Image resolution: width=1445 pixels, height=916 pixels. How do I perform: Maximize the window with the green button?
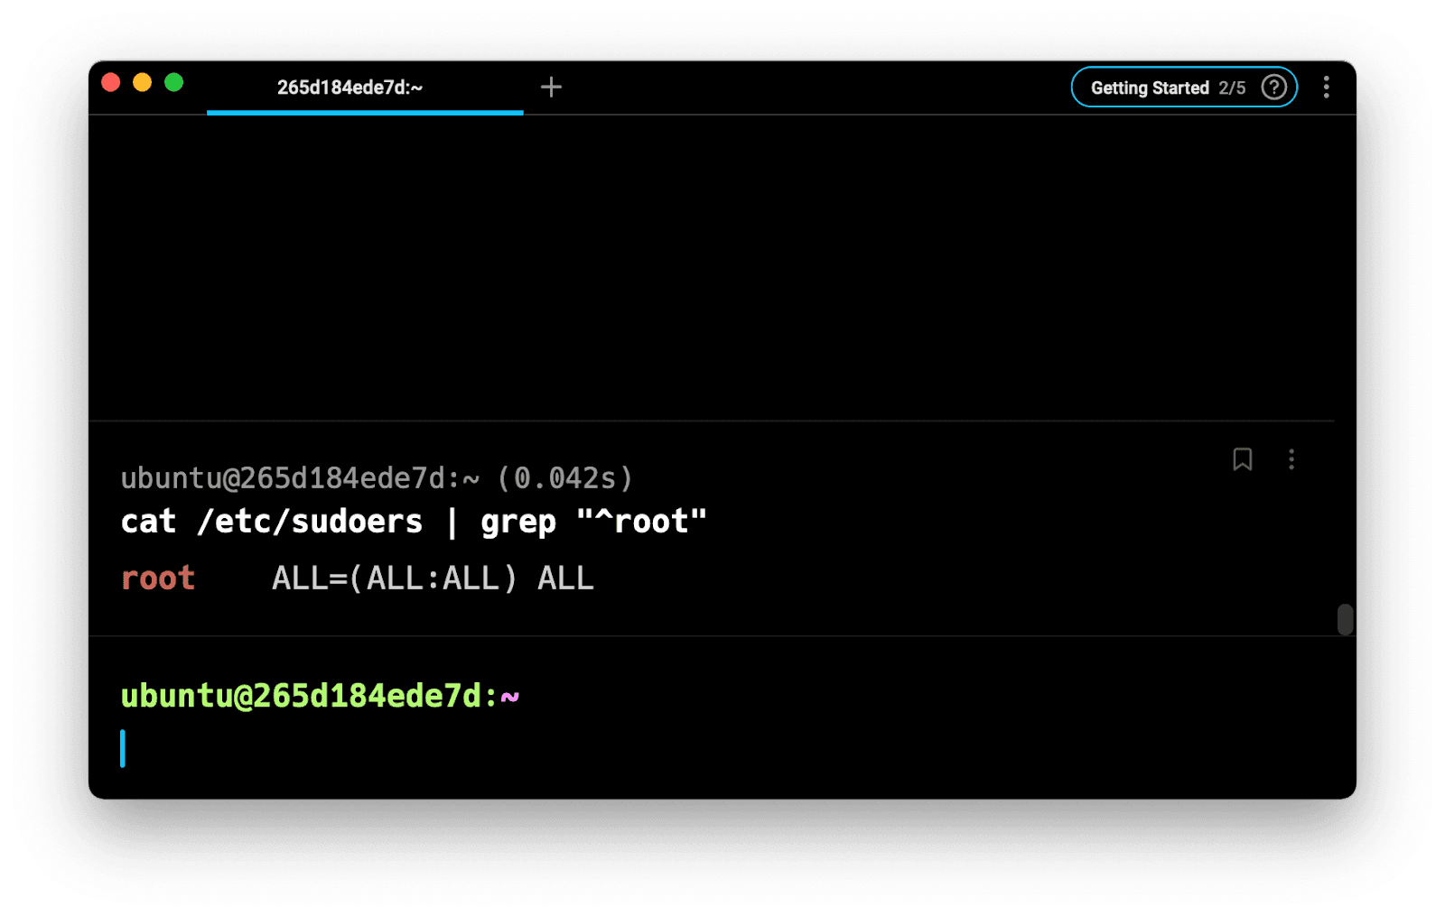click(174, 83)
